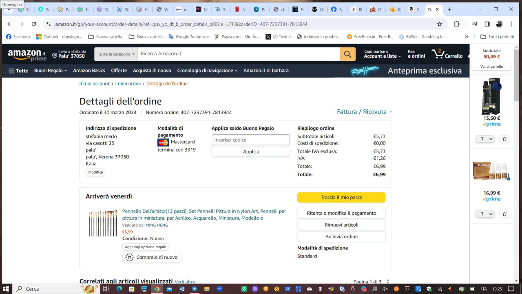Click the orange Amazon search magnifier button

point(347,54)
